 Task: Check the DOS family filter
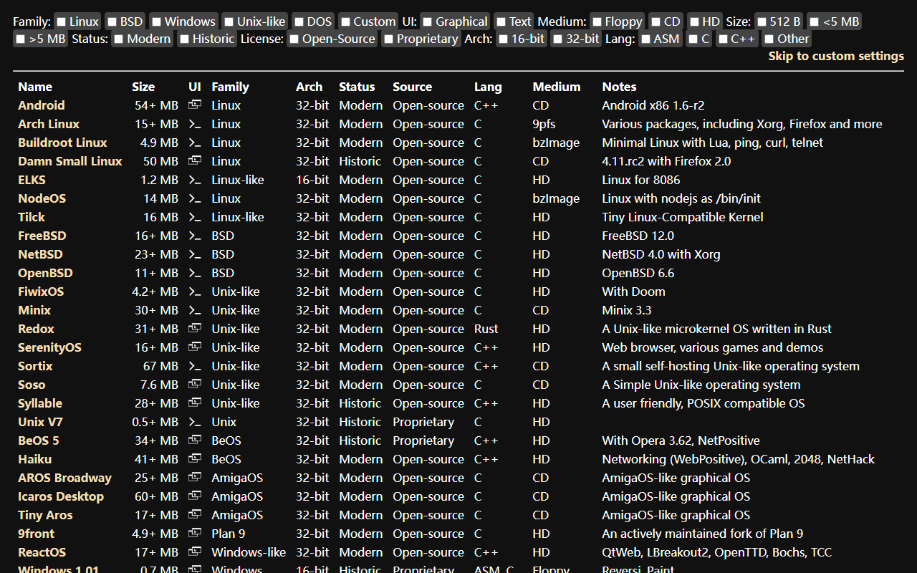(299, 22)
